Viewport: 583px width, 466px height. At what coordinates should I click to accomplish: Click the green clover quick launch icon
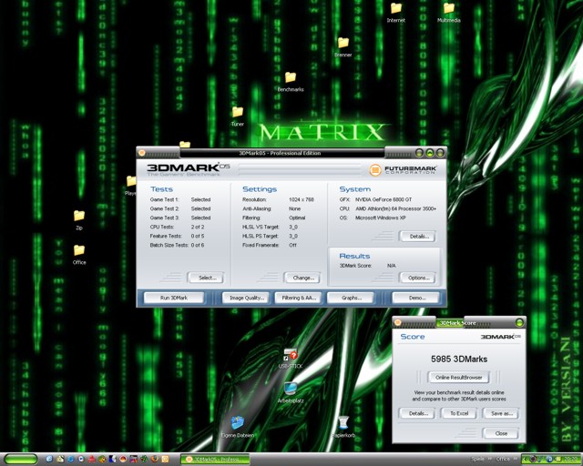(x=144, y=459)
